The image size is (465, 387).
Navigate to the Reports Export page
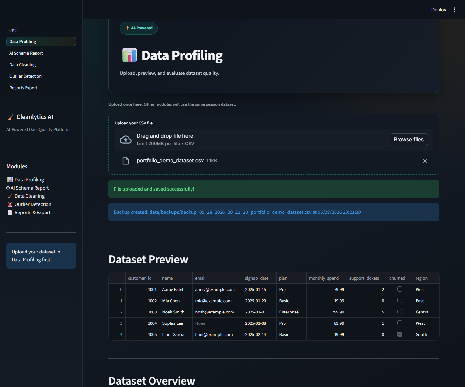[x=41, y=88]
